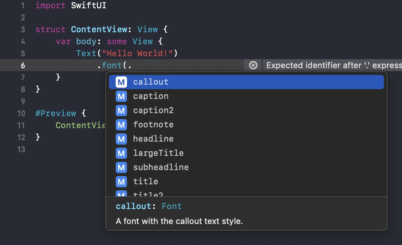Choose caption from the autocomplete list

tap(246, 96)
